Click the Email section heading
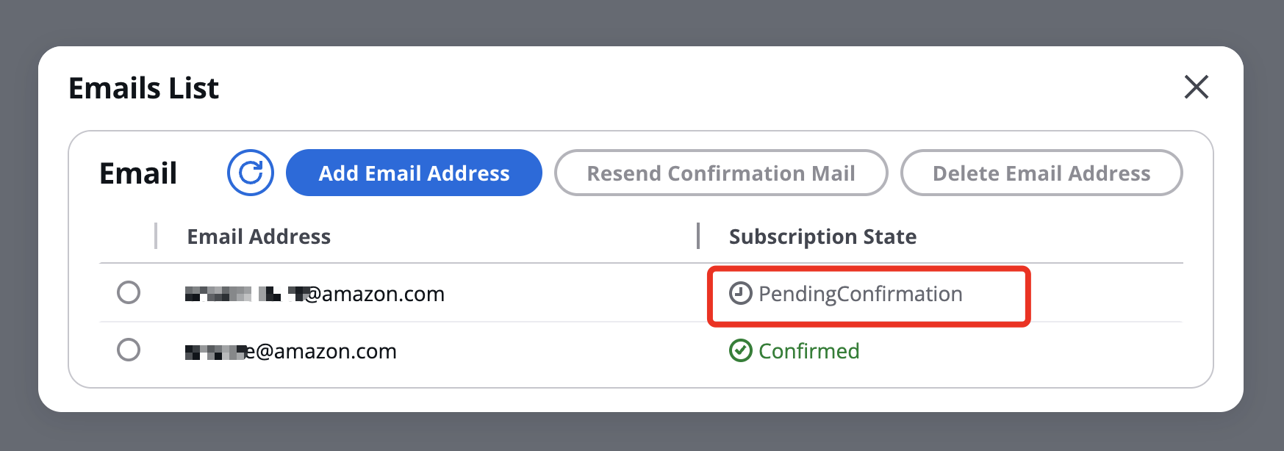 point(138,173)
